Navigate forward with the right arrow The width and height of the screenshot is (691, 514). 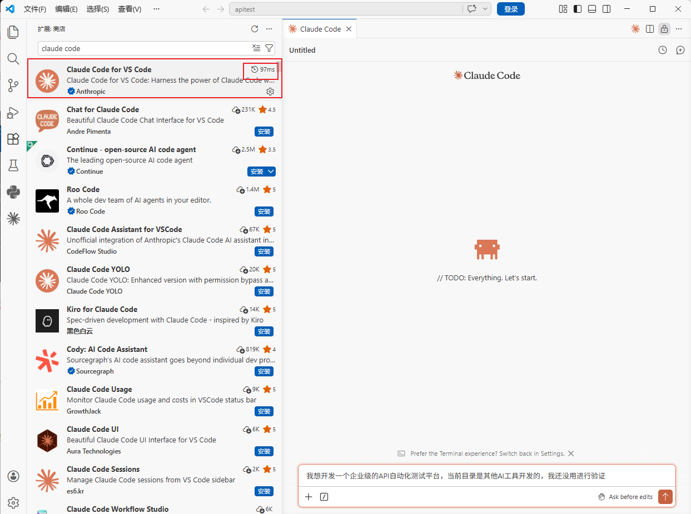click(221, 9)
